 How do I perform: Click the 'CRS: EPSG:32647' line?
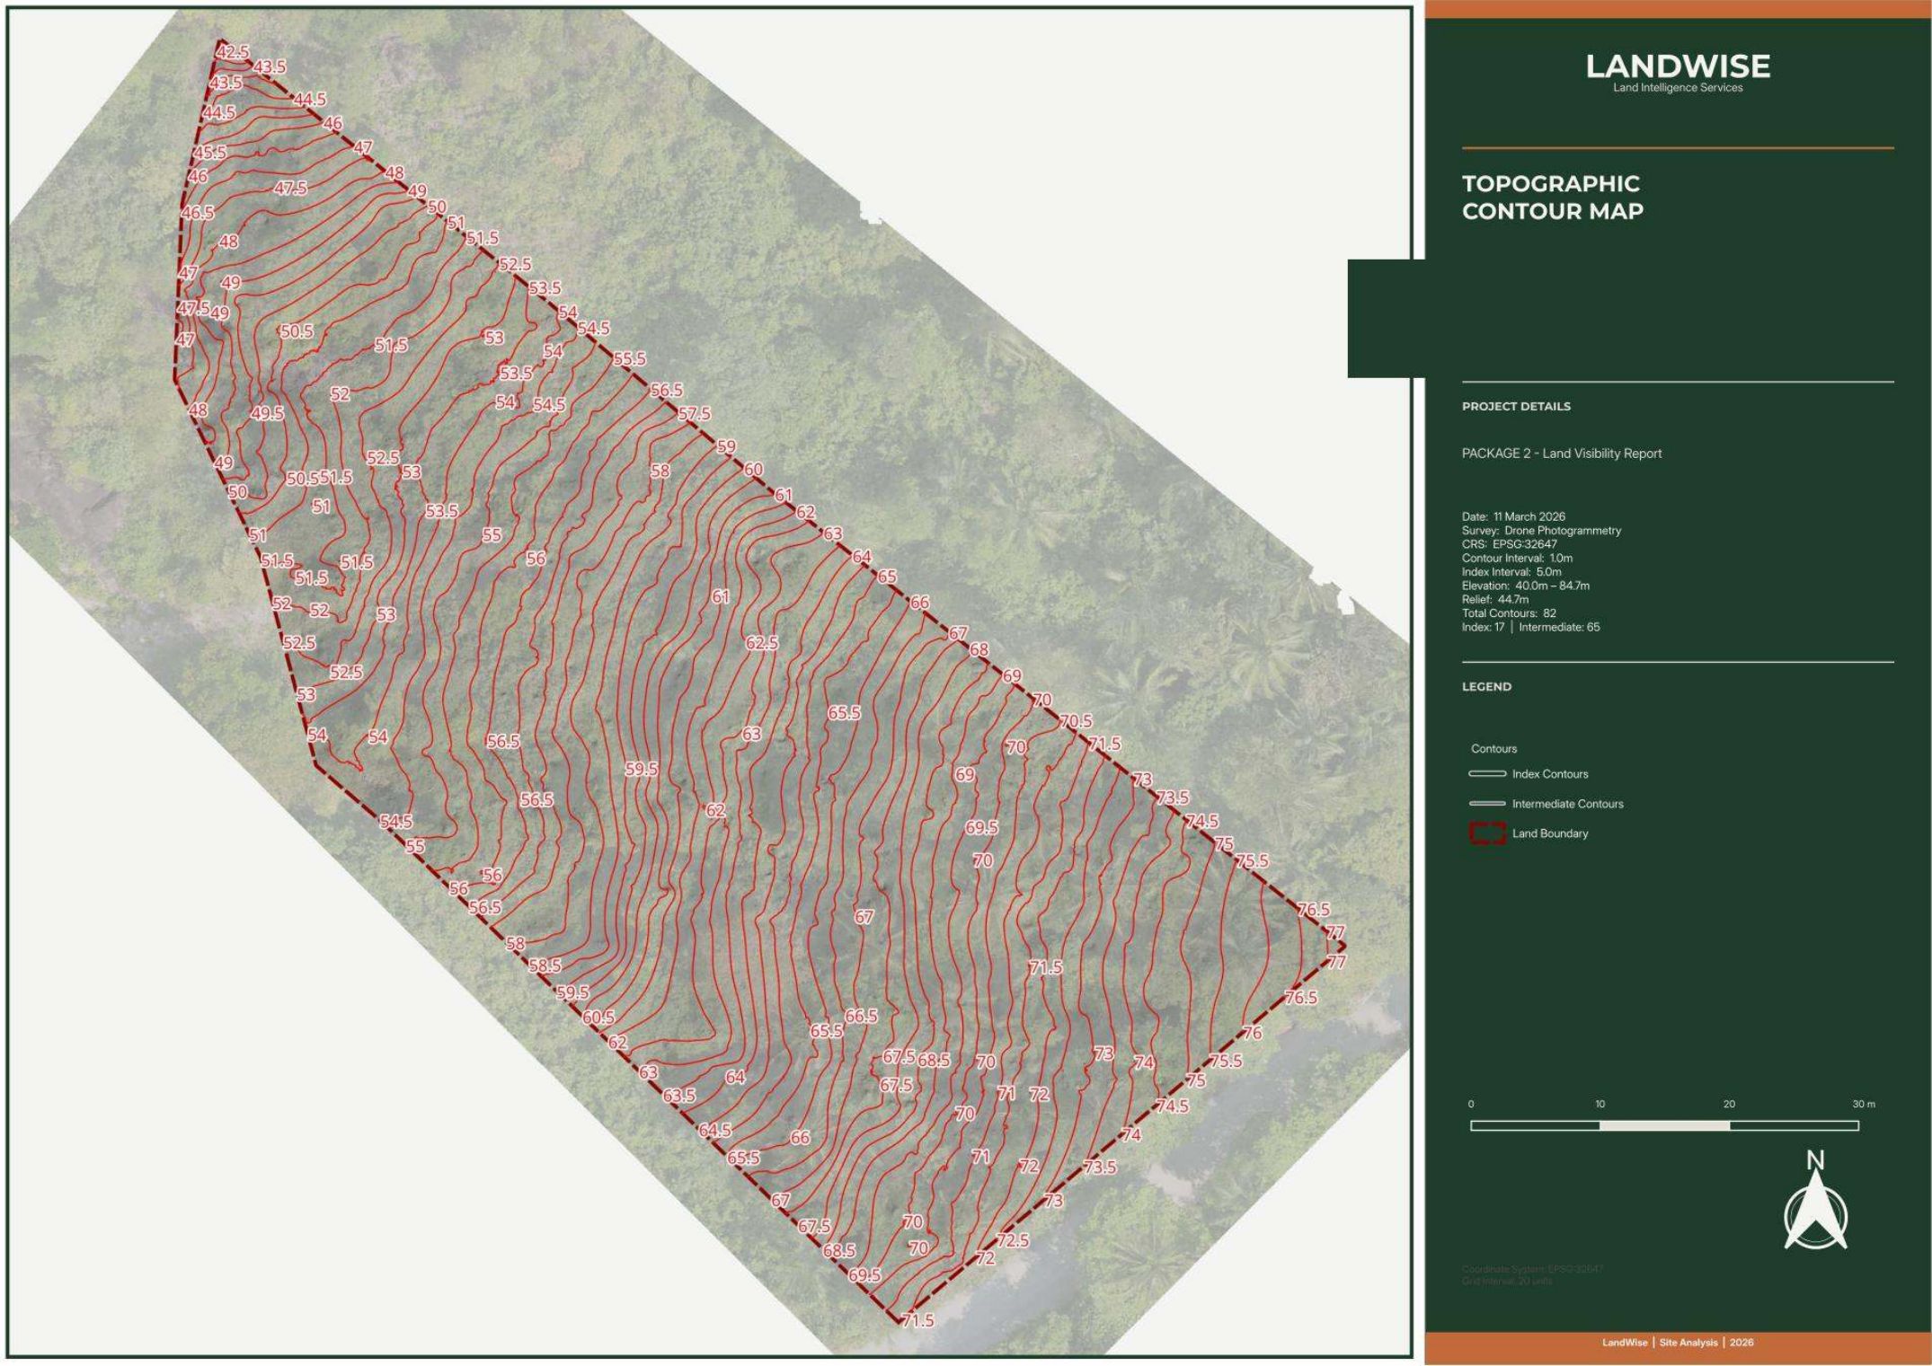[1509, 544]
